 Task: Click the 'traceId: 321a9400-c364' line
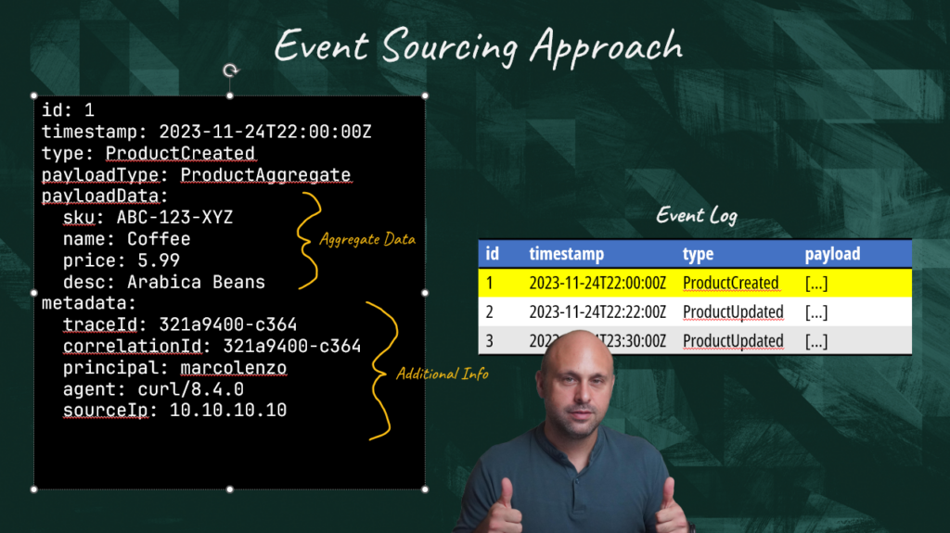click(180, 324)
